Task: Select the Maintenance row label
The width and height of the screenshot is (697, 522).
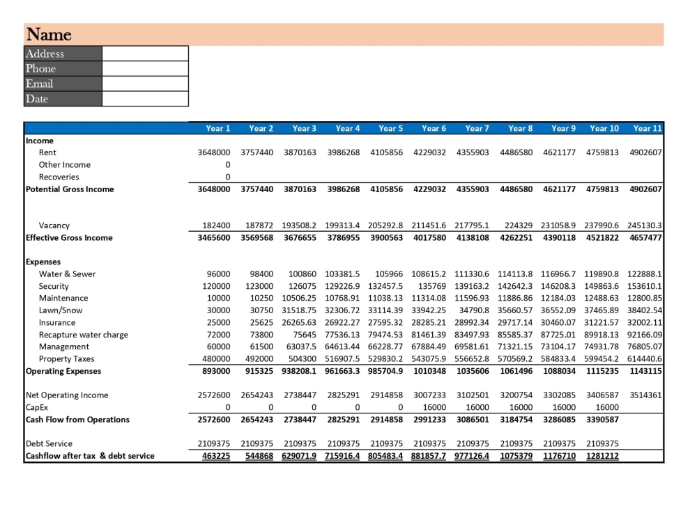Action: pos(63,298)
